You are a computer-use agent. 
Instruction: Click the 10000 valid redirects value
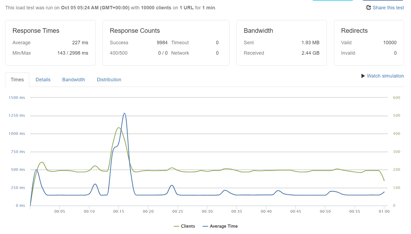point(390,43)
